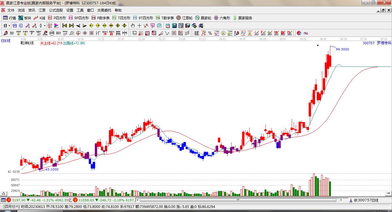This screenshot has width=392, height=212.
Task: Click the calendar date icon
Action: [x=167, y=26]
